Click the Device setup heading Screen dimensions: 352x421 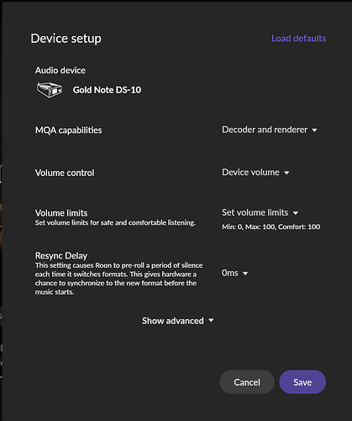coord(66,39)
